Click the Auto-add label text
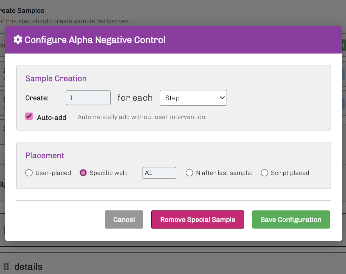The image size is (346, 274). [51, 117]
